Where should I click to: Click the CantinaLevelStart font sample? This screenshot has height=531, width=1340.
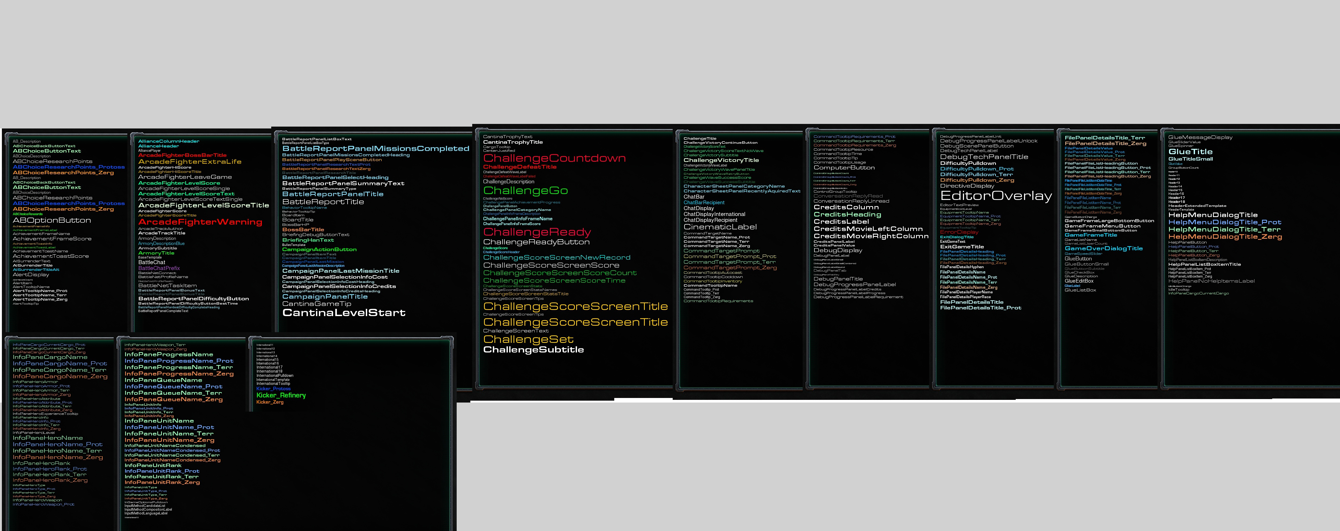click(x=343, y=313)
